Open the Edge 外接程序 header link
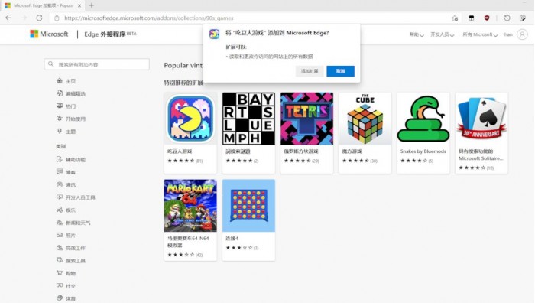This screenshot has height=303, width=535. pos(110,34)
